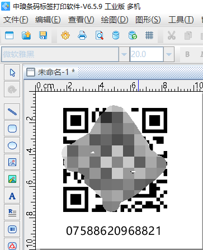Click the printer icon
Viewport: 203px width, 250px height.
coord(82,35)
